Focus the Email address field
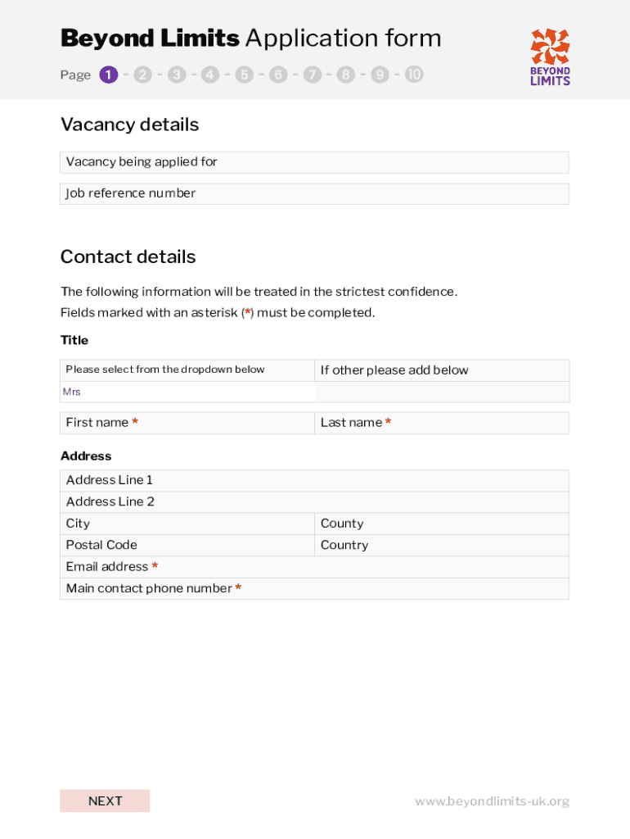 coord(314,567)
